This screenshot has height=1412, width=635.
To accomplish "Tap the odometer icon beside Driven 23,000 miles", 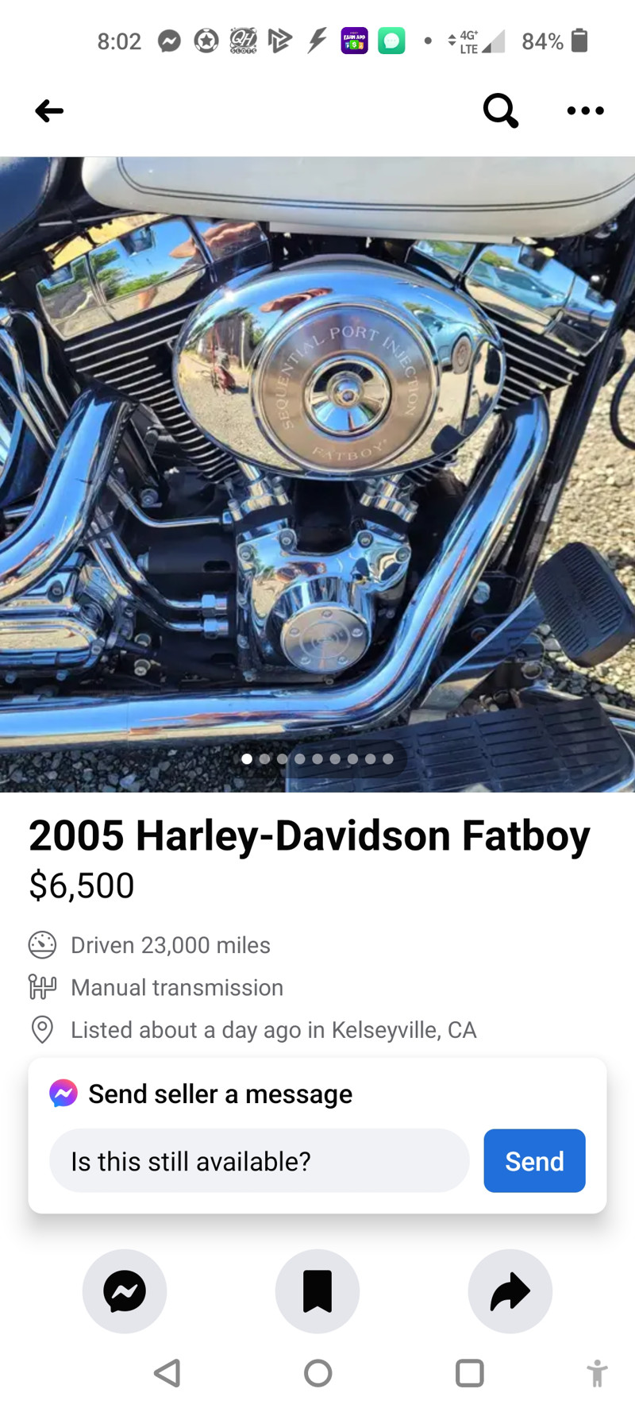I will (x=42, y=944).
